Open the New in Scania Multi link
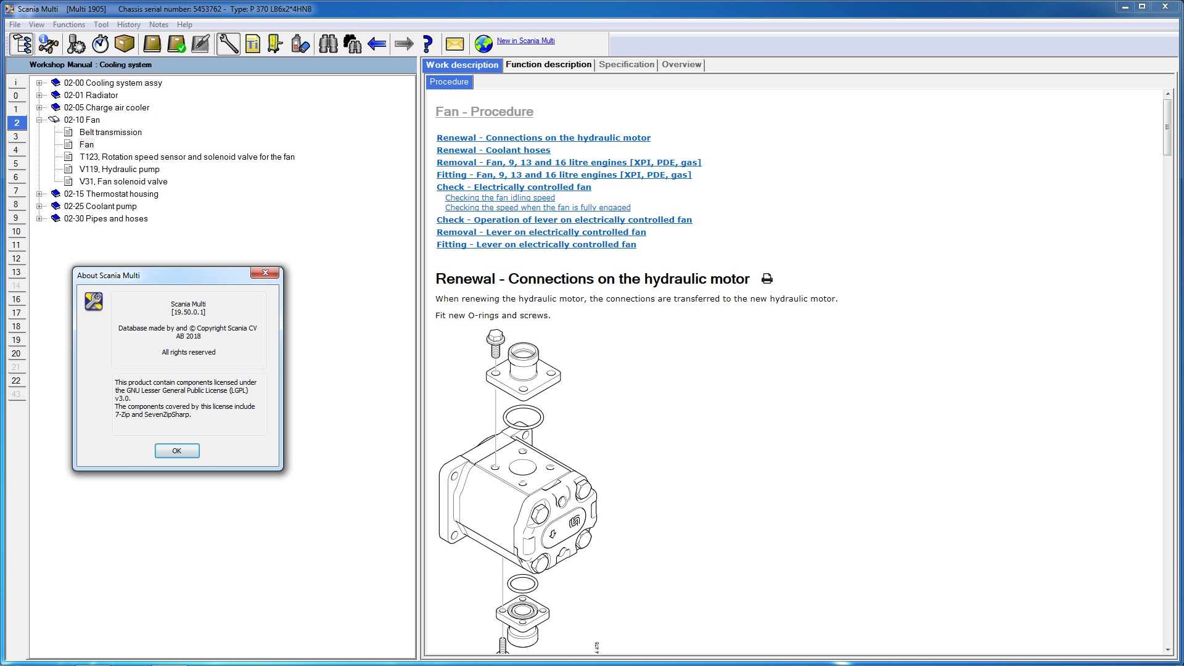 click(x=525, y=41)
